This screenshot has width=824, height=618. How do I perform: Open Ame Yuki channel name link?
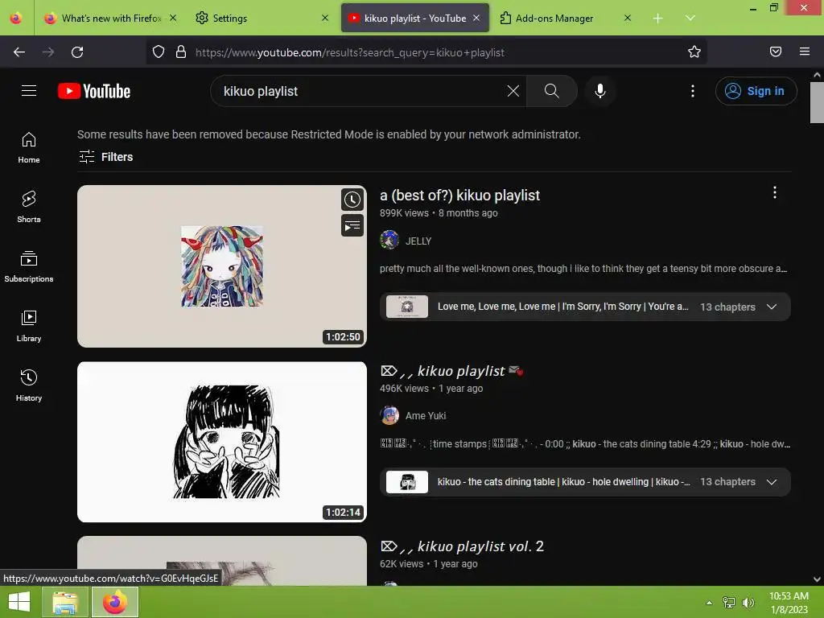426,416
